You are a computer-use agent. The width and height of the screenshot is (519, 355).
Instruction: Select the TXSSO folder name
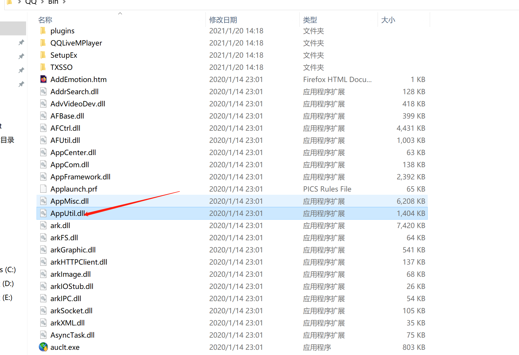pyautogui.click(x=61, y=67)
